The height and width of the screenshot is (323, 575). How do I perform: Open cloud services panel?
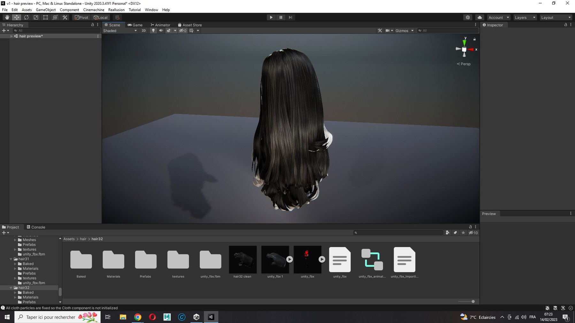tap(479, 18)
